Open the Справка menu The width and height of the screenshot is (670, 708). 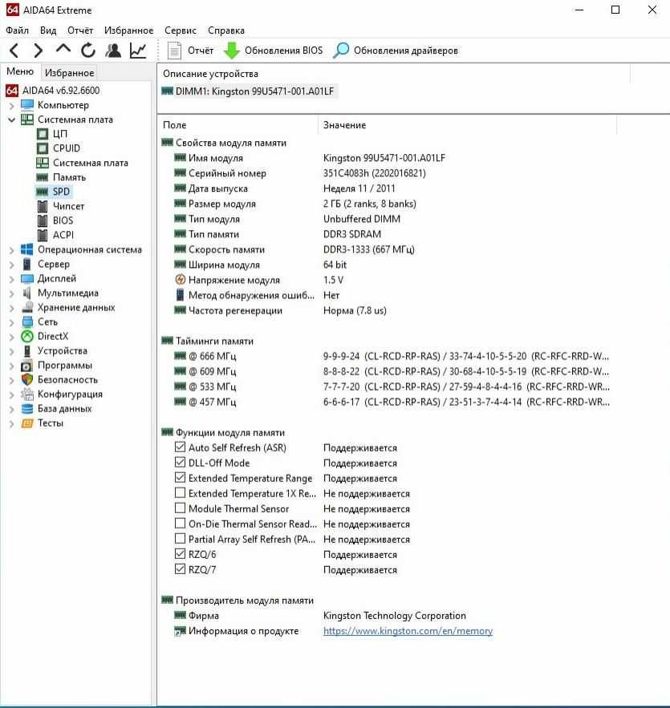pyautogui.click(x=226, y=30)
